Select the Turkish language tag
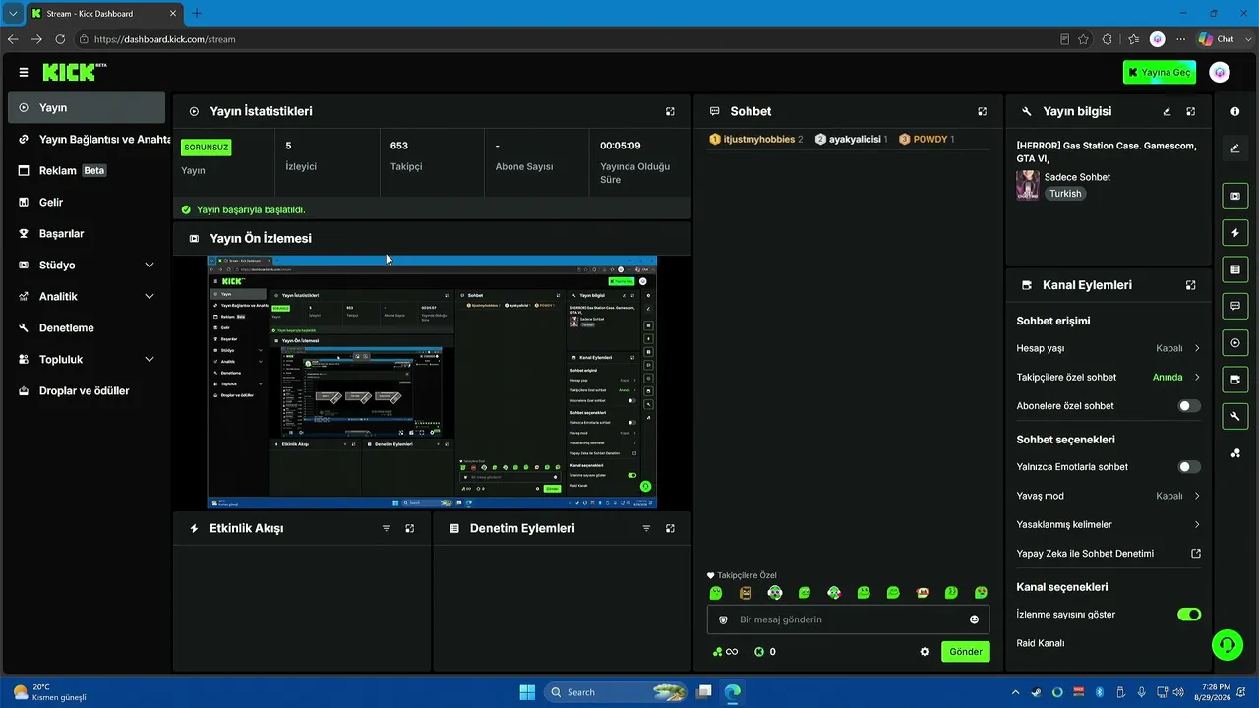1259x708 pixels. point(1065,194)
